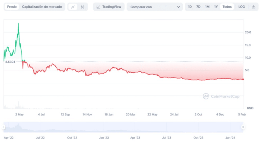Click the latest price point marker
Image resolution: width=259 pixels, height=144 pixels.
pos(243,79)
